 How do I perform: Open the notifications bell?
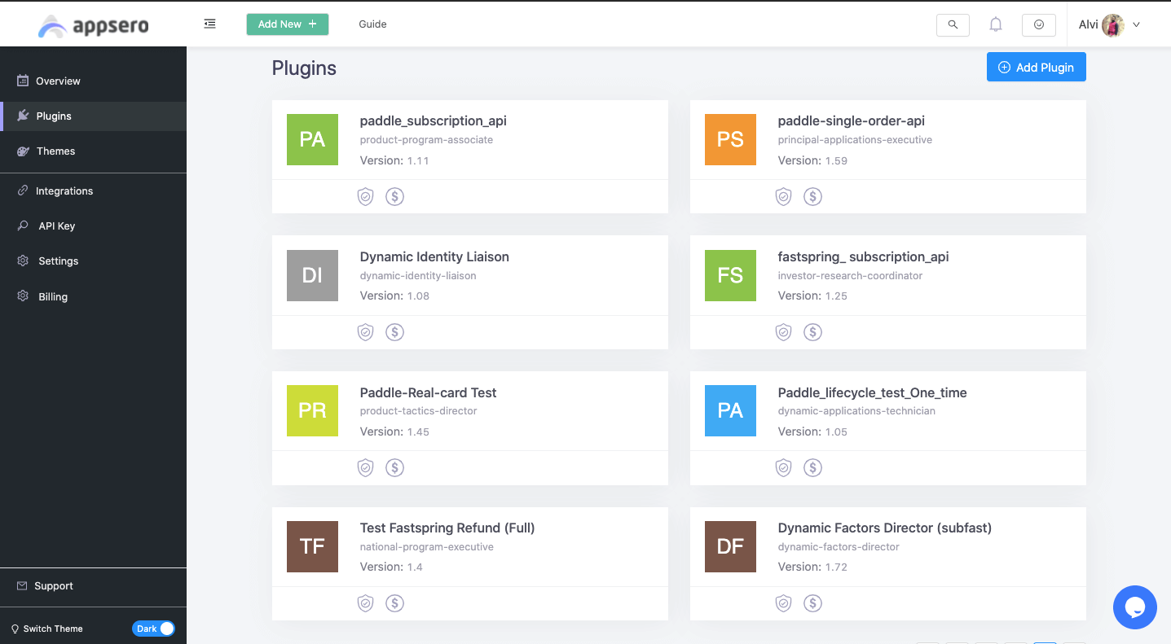[x=996, y=24]
